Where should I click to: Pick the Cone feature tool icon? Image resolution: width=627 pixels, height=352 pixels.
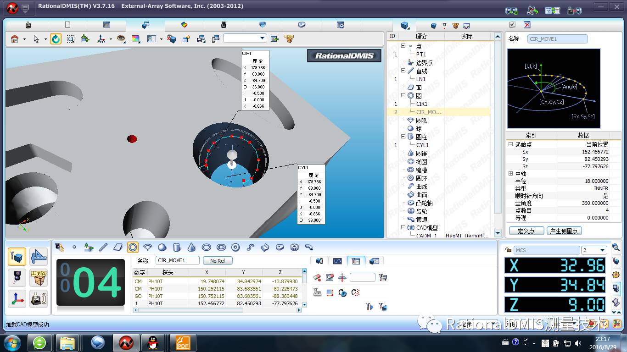pos(191,247)
